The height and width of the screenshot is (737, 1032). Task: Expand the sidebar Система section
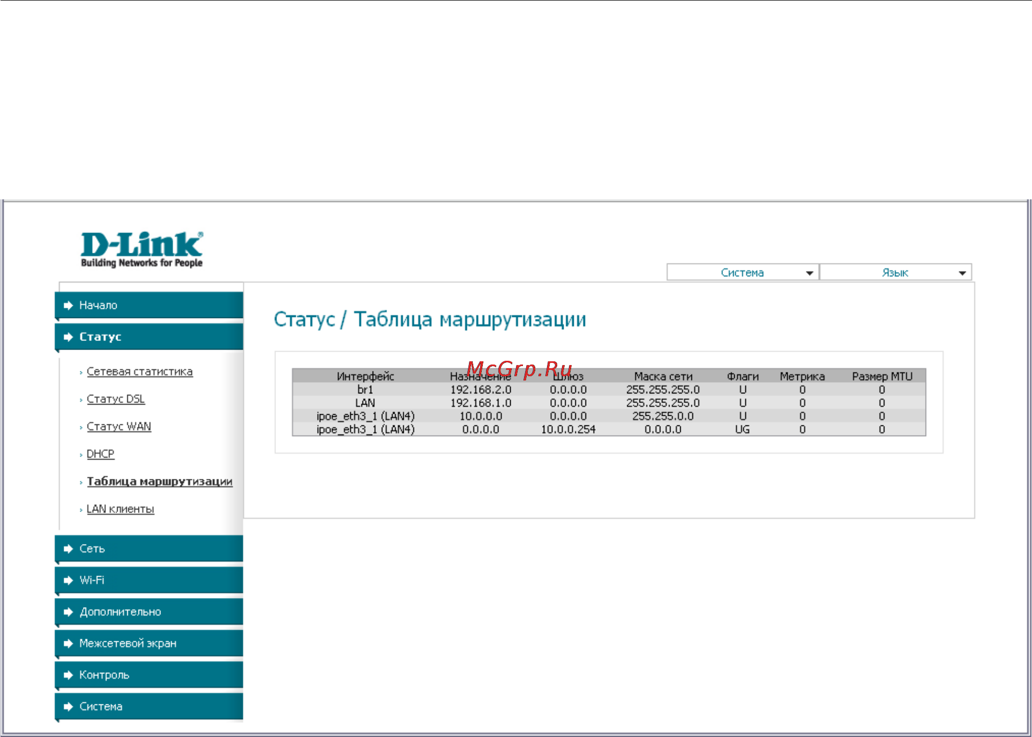(x=149, y=706)
